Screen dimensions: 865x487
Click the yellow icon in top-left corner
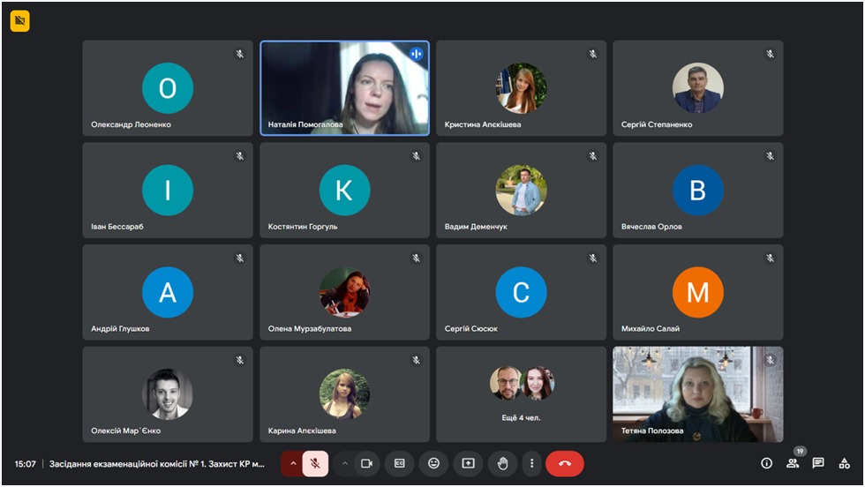(19, 21)
